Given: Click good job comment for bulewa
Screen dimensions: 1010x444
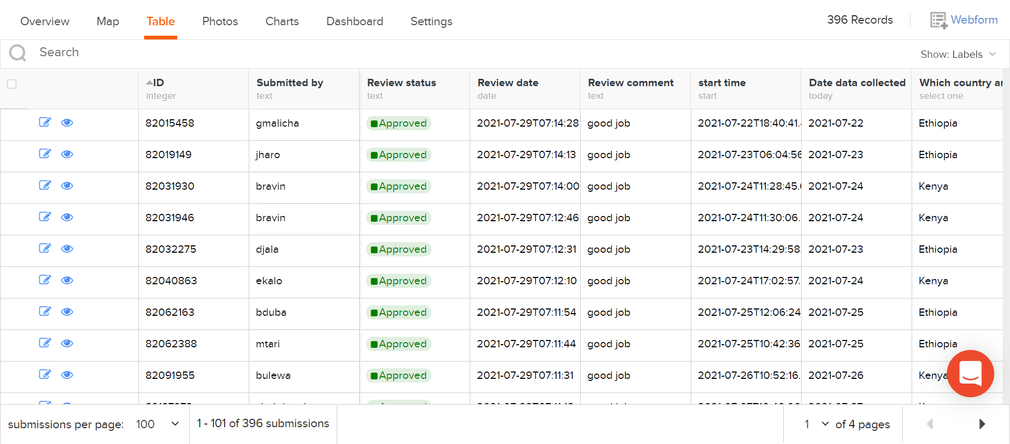Looking at the screenshot, I should click(x=609, y=375).
